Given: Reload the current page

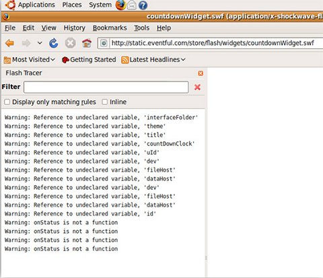Looking at the screenshot, I should [x=54, y=43].
